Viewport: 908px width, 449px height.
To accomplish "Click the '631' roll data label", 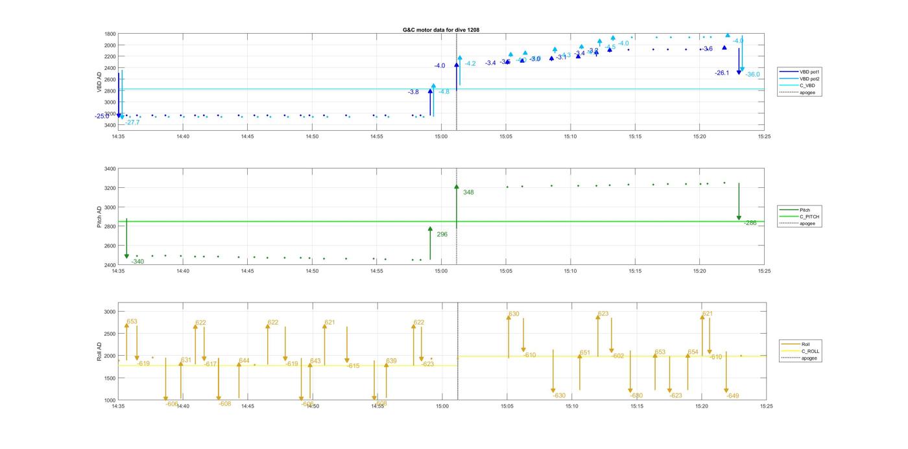I will coord(186,360).
